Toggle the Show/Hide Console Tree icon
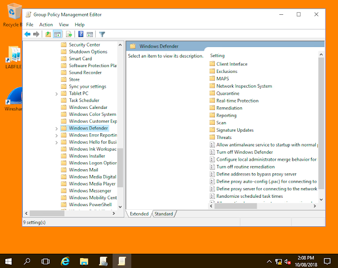The height and width of the screenshot is (268, 338). pos(58,34)
